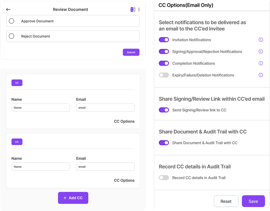
Task: Click the info icon beside Invitation Notifications
Action: (x=261, y=40)
